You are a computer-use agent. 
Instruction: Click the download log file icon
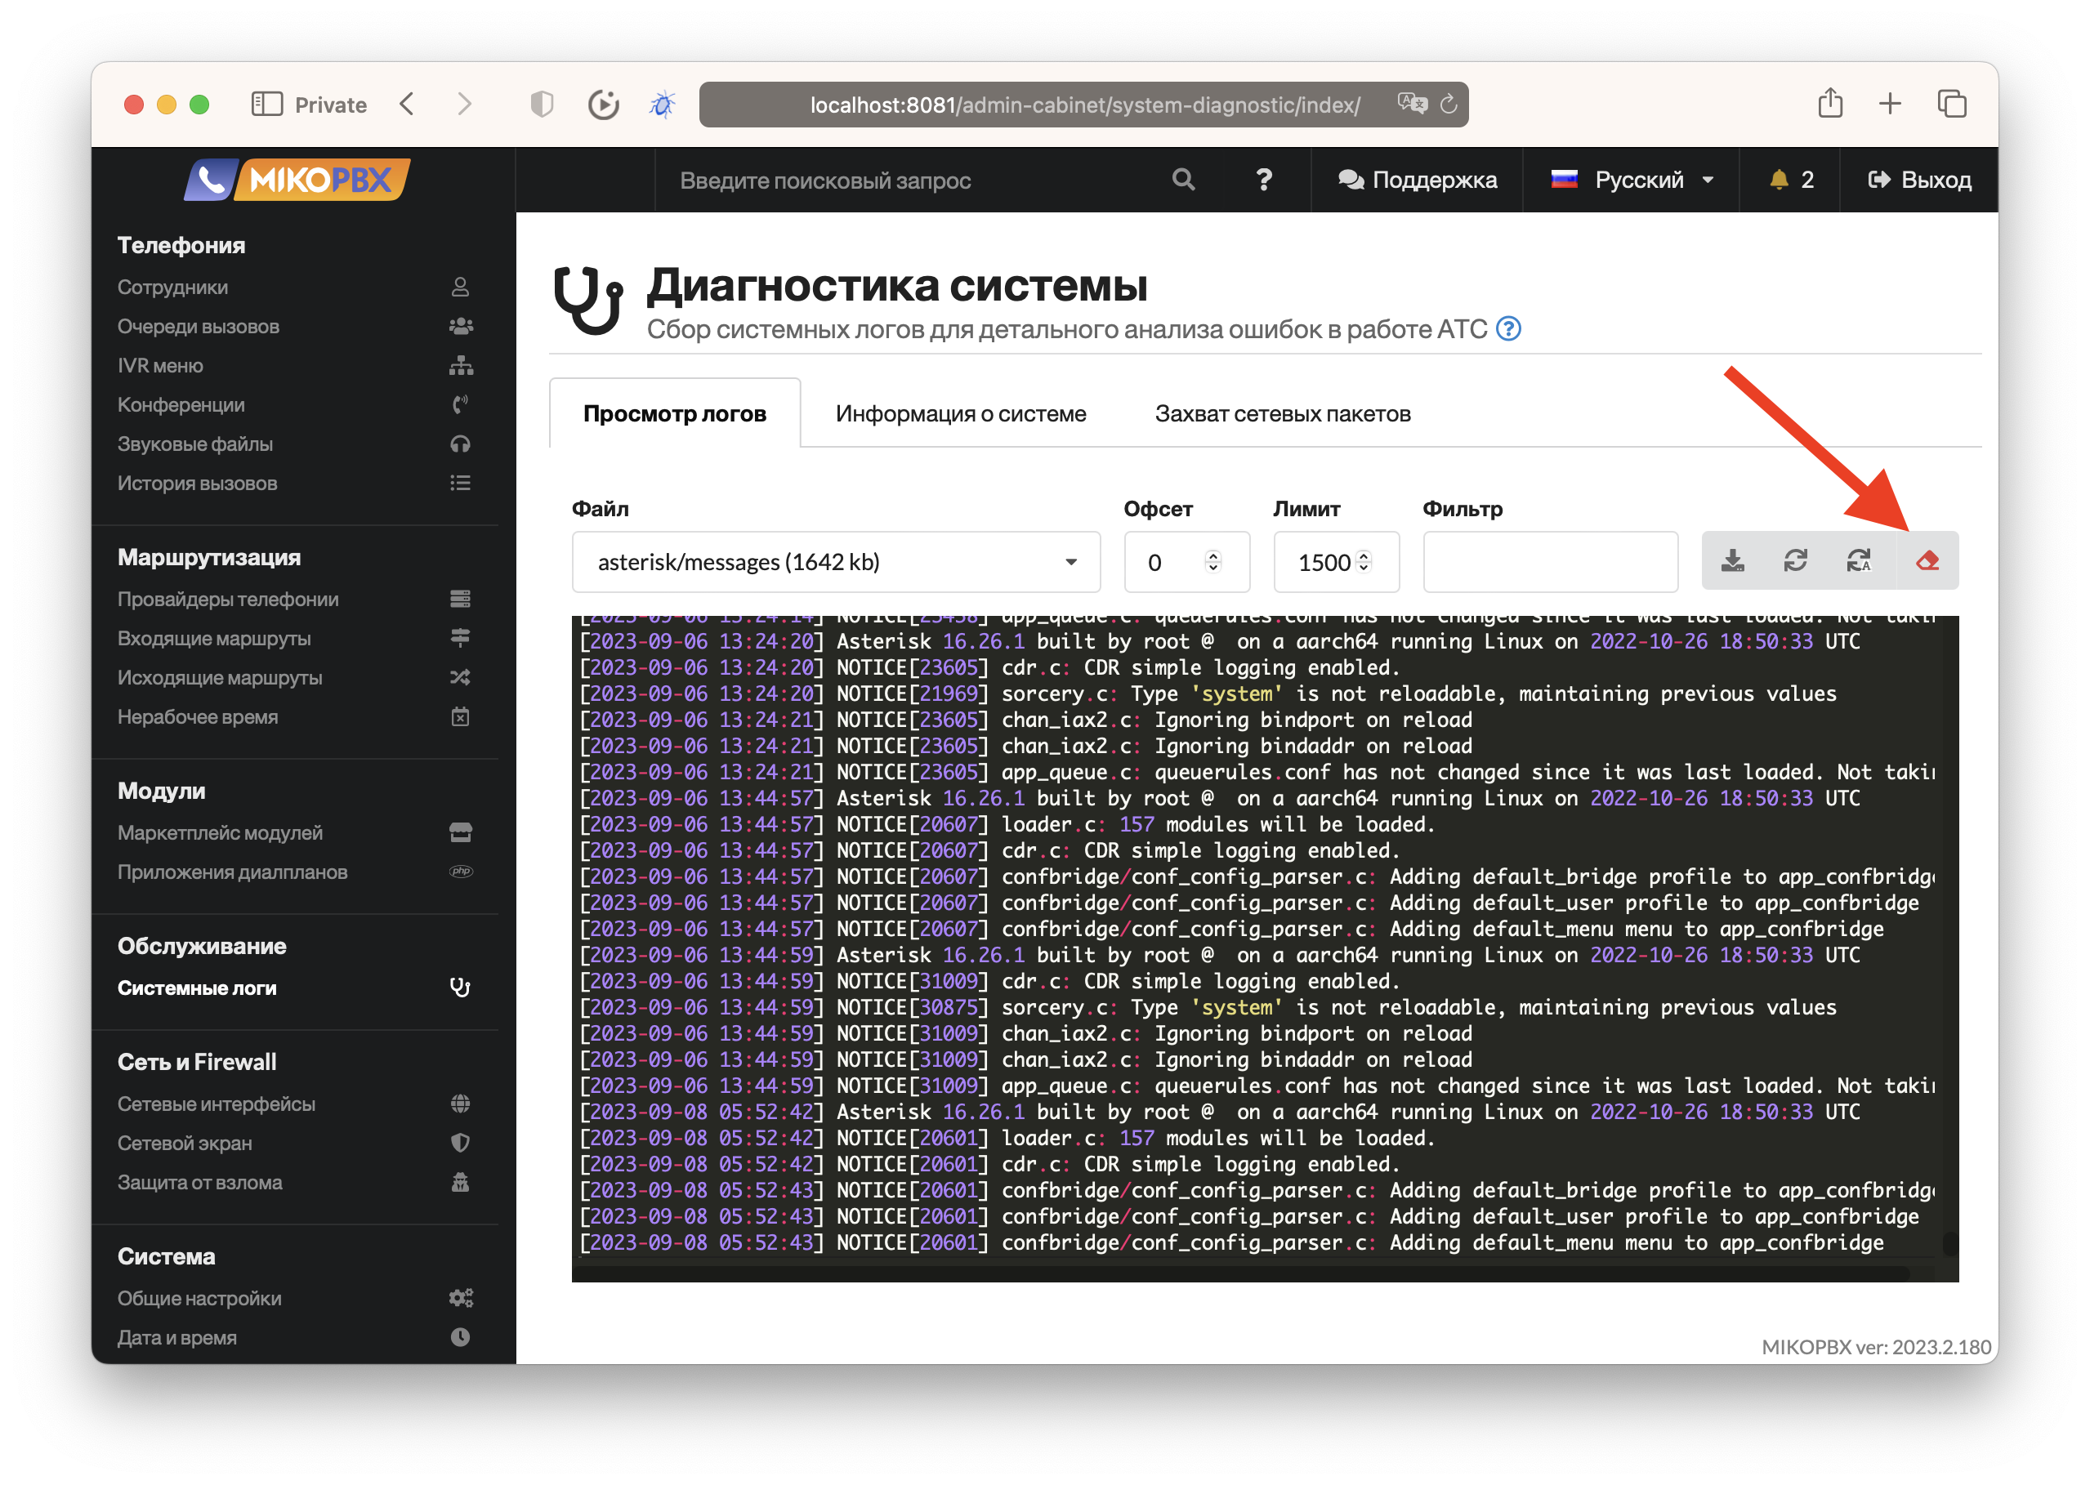(1732, 560)
